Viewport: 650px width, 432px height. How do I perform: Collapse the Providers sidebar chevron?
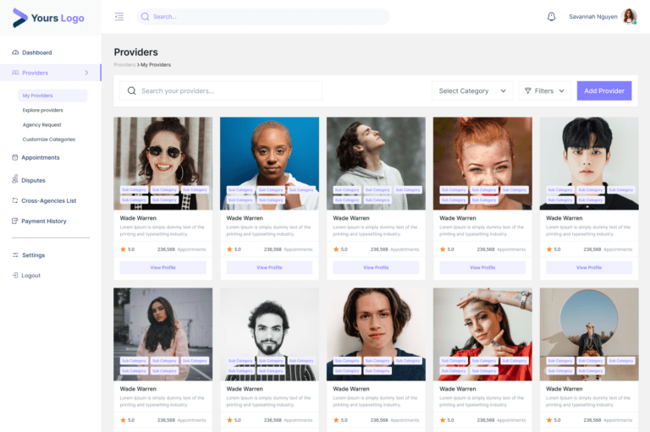point(86,73)
